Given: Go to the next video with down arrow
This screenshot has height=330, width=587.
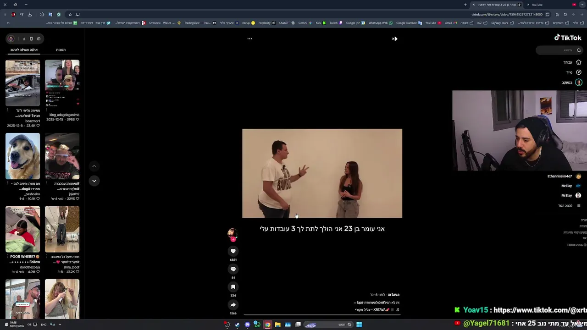Looking at the screenshot, I should click(x=94, y=181).
